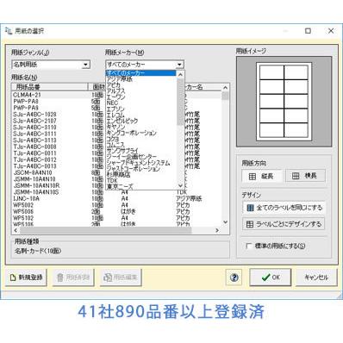The height and width of the screenshot is (343, 343).
Task: Open help with the question mark icon
Action: pos(234,278)
